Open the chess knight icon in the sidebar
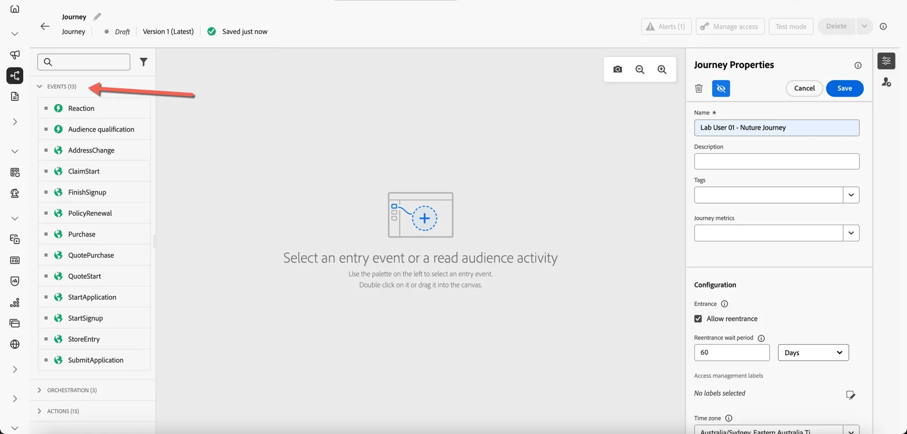Image resolution: width=907 pixels, height=434 pixels. pyautogui.click(x=15, y=193)
